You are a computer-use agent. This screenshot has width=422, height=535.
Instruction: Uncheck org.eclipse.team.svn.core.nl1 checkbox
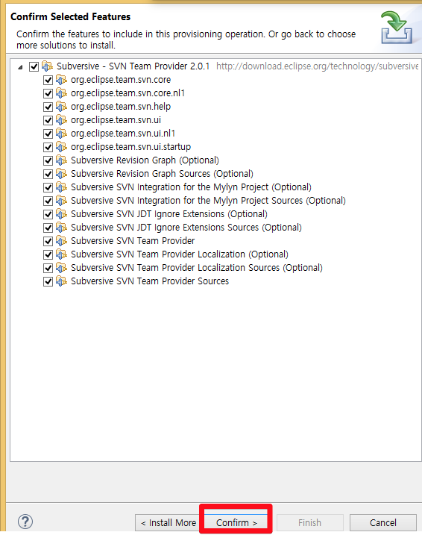tap(48, 93)
